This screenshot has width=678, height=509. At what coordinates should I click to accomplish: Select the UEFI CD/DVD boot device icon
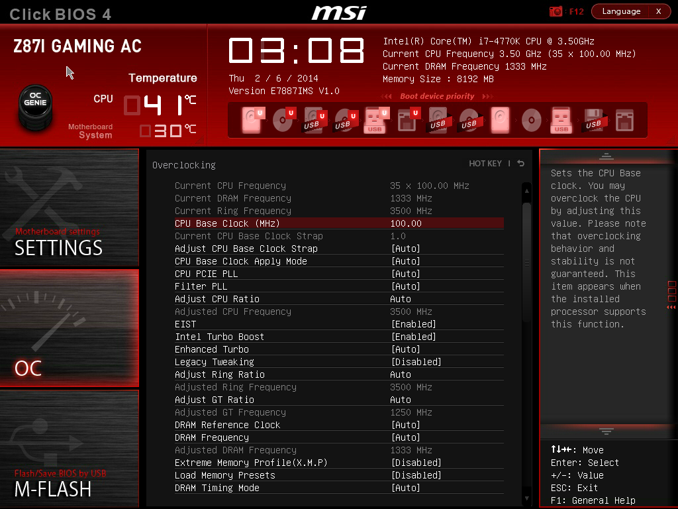[x=284, y=119]
